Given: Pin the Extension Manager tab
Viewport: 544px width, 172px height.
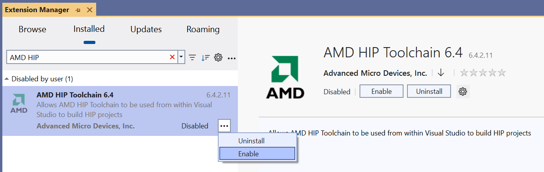Looking at the screenshot, I should pos(78,10).
